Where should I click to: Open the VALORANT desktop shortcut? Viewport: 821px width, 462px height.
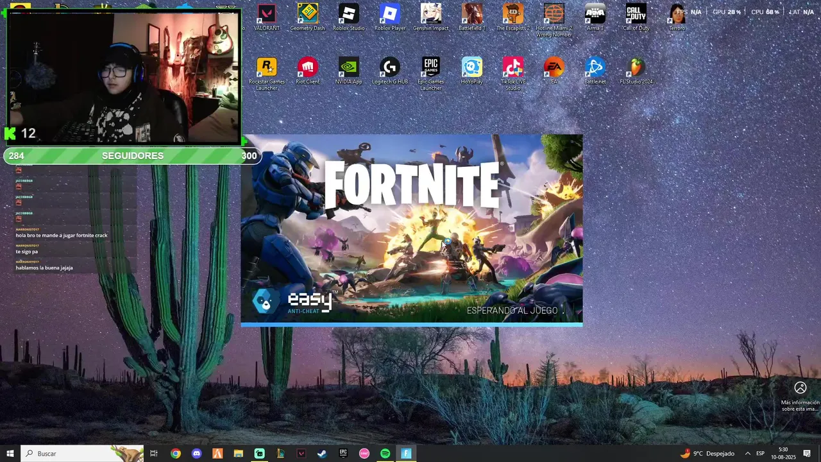coord(267,17)
